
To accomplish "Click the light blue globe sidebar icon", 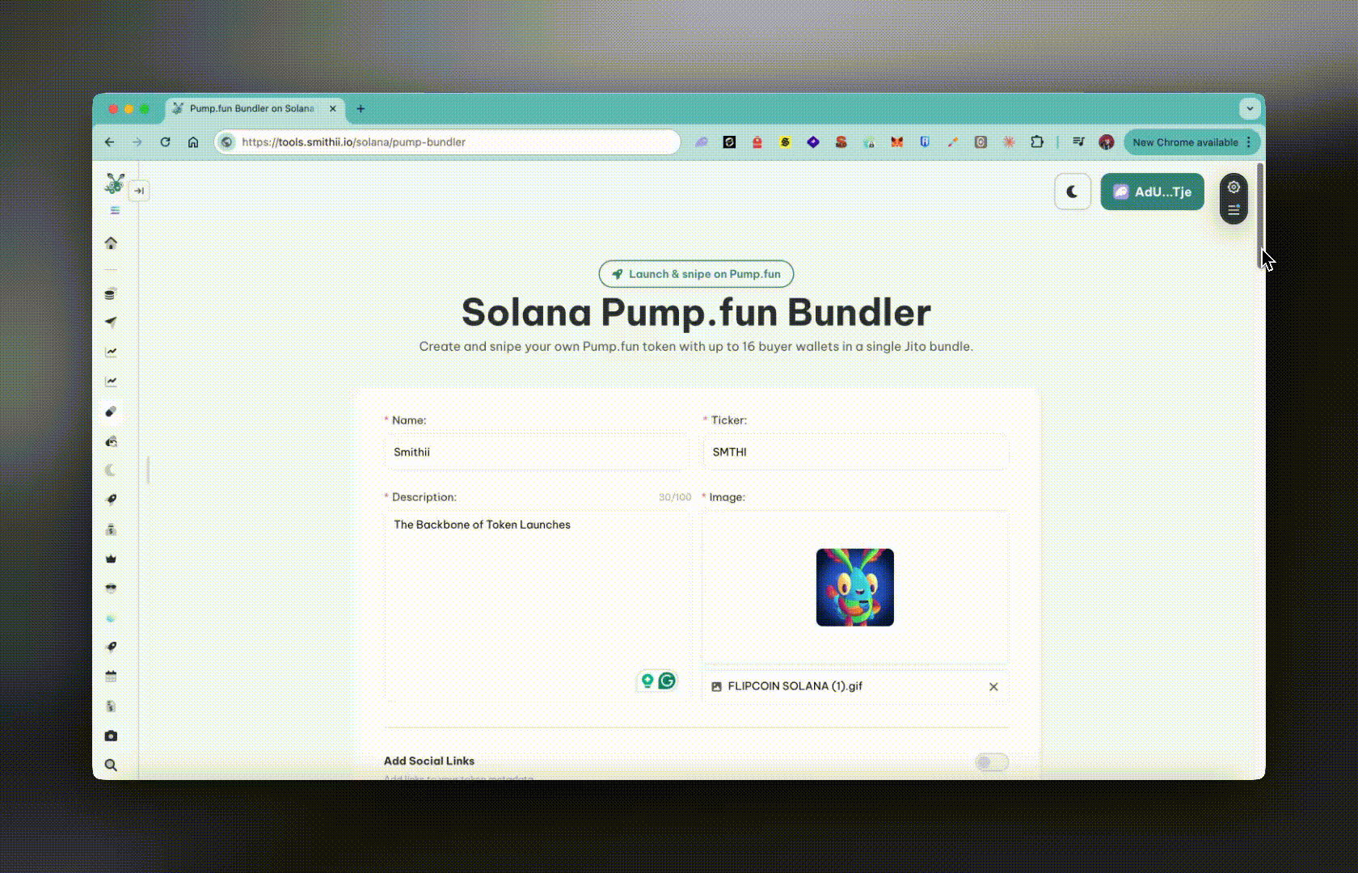I will (111, 618).
